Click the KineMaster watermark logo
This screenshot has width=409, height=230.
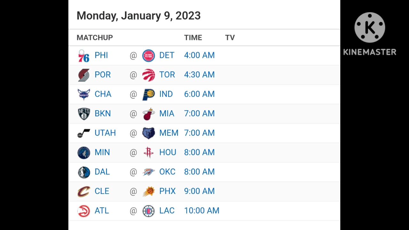(x=370, y=34)
